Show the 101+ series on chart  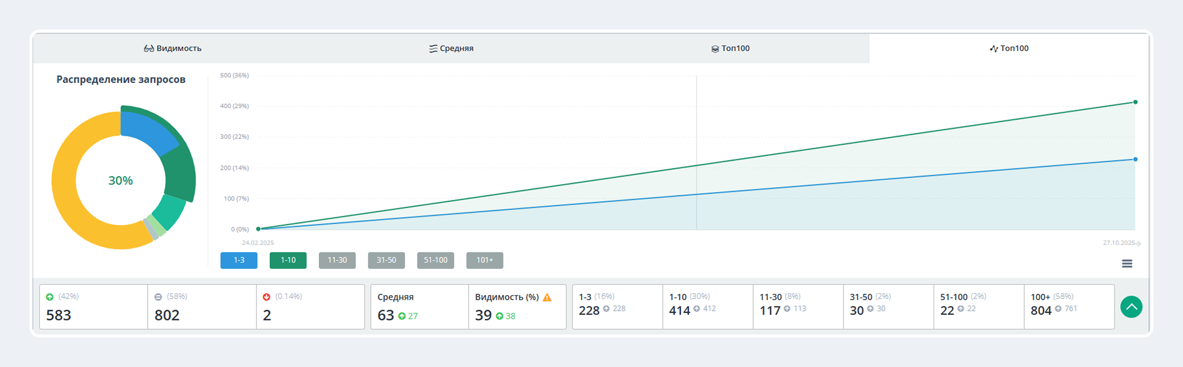485,260
